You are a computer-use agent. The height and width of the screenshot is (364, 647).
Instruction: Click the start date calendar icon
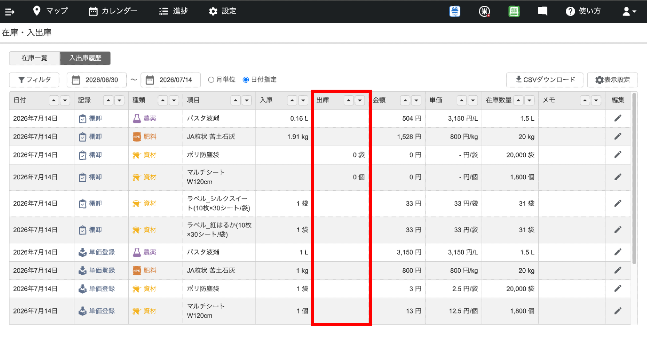pyautogui.click(x=76, y=80)
